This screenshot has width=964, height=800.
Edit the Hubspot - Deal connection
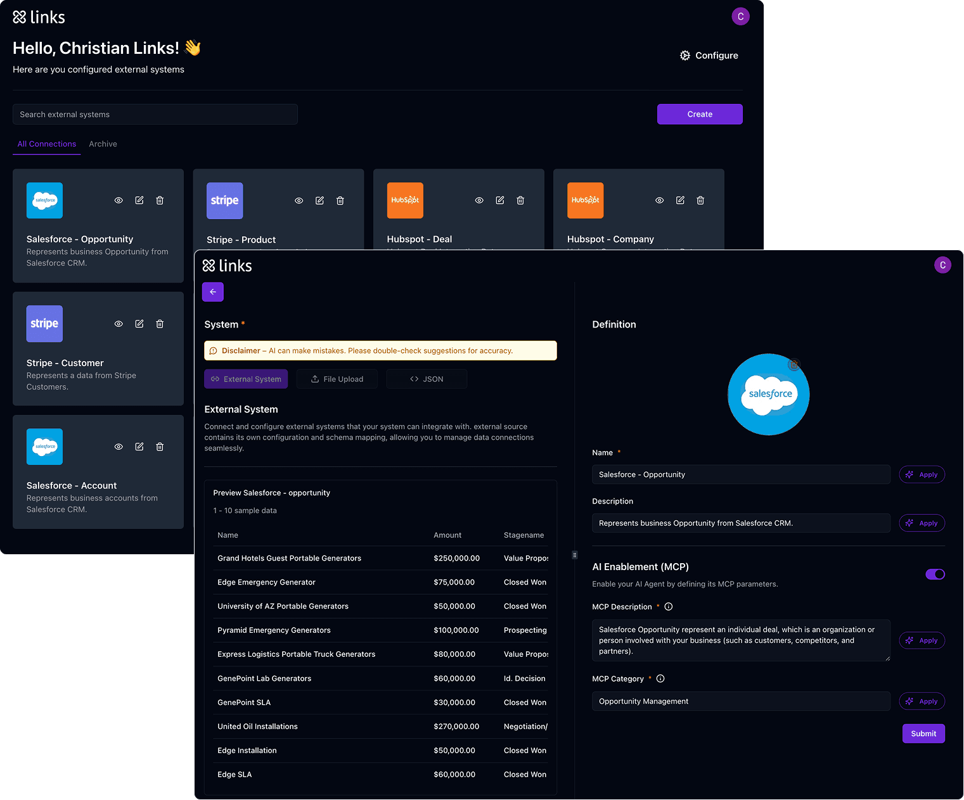(x=500, y=200)
